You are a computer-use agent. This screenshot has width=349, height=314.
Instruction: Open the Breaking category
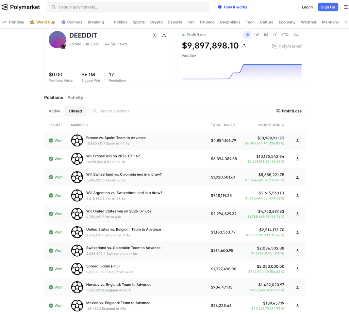[x=96, y=22]
